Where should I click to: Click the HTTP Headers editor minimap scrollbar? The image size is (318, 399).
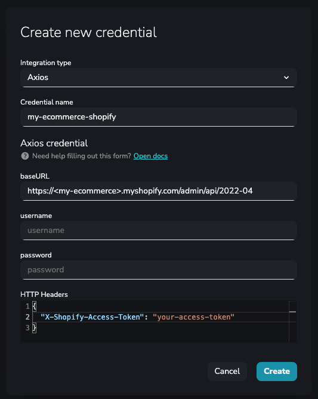tap(292, 321)
